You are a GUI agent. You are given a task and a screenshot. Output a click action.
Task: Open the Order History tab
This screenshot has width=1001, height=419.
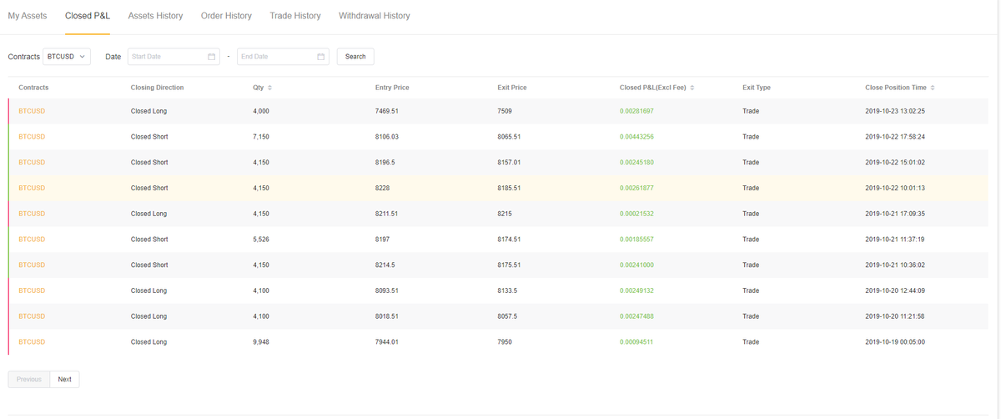[x=226, y=16]
